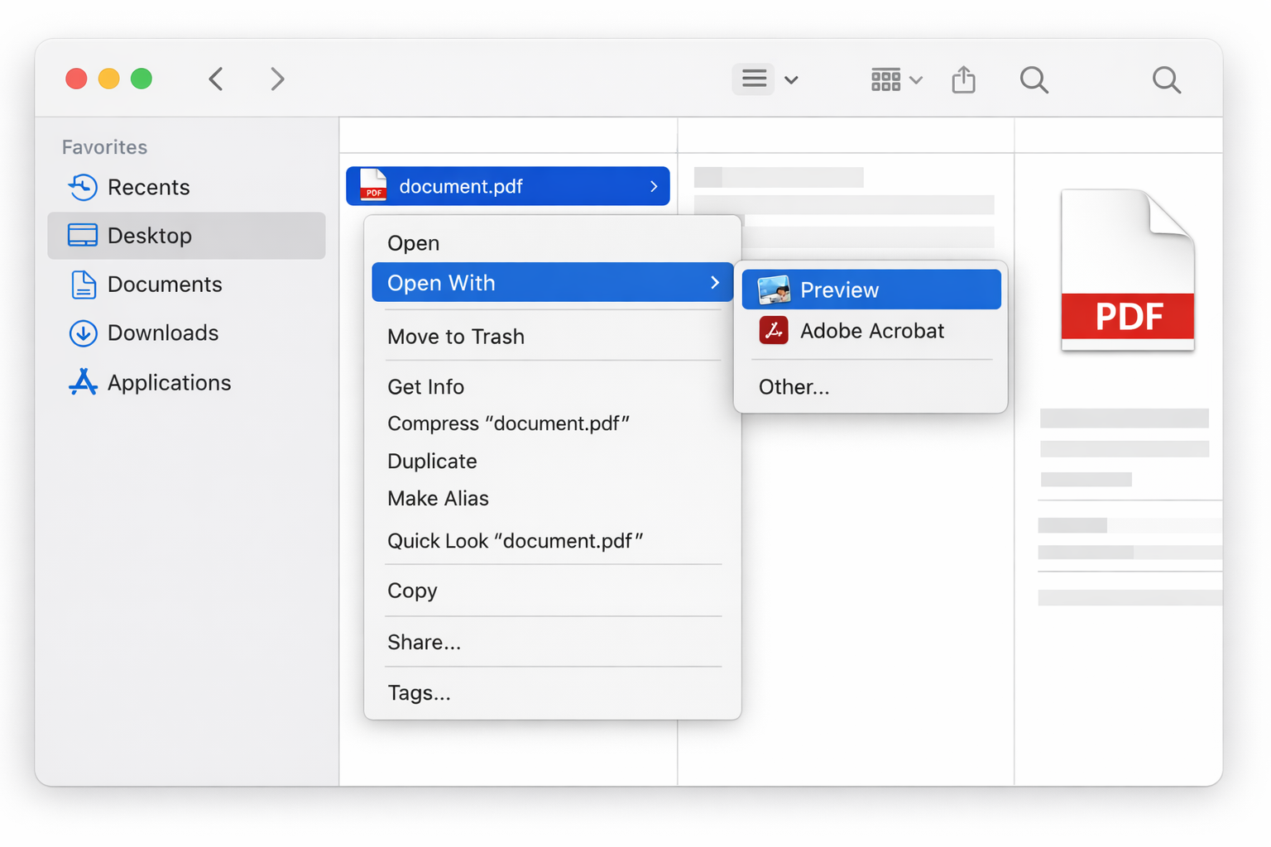Close the Finder window with red button
1271x847 pixels.
click(x=76, y=79)
